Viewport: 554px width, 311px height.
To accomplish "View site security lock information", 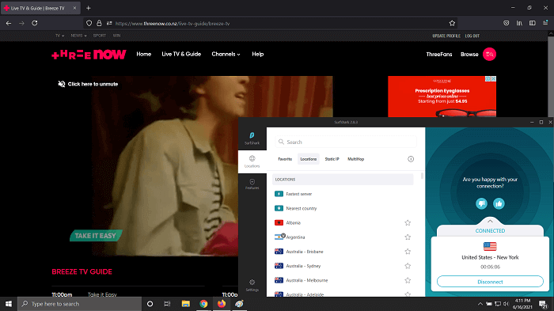I will click(x=99, y=23).
